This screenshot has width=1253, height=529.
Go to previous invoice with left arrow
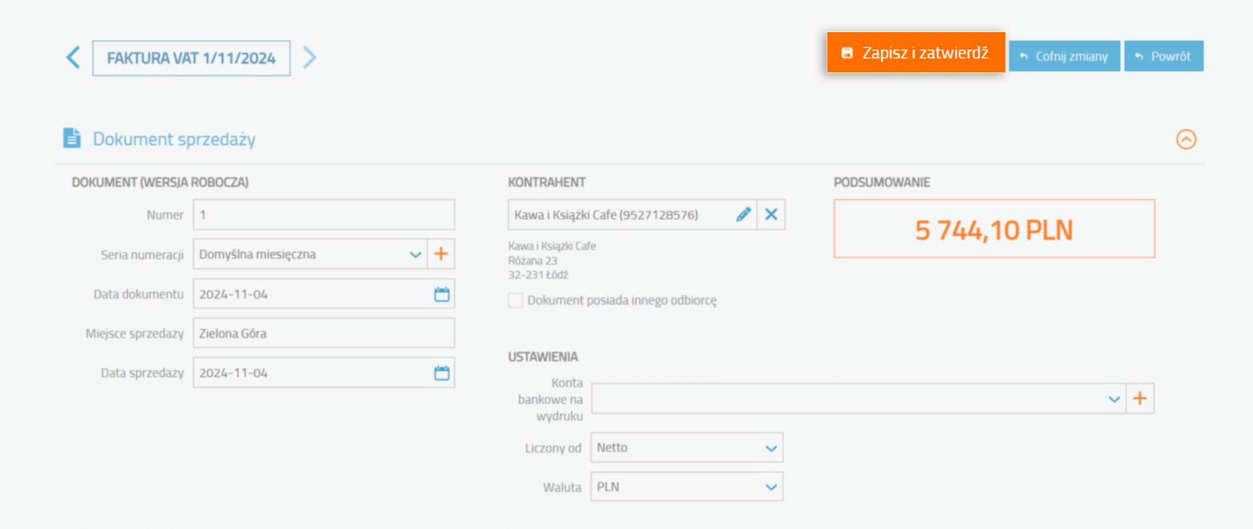[73, 57]
